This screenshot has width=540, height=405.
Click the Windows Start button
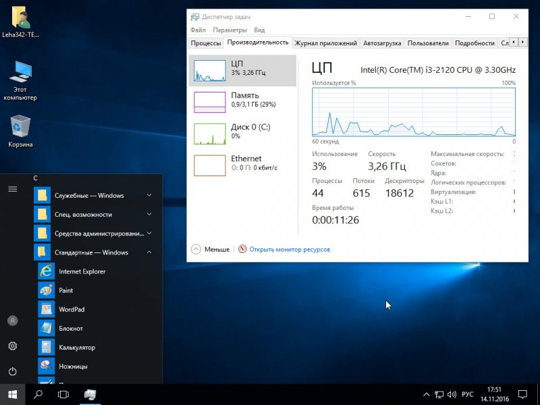[12, 395]
